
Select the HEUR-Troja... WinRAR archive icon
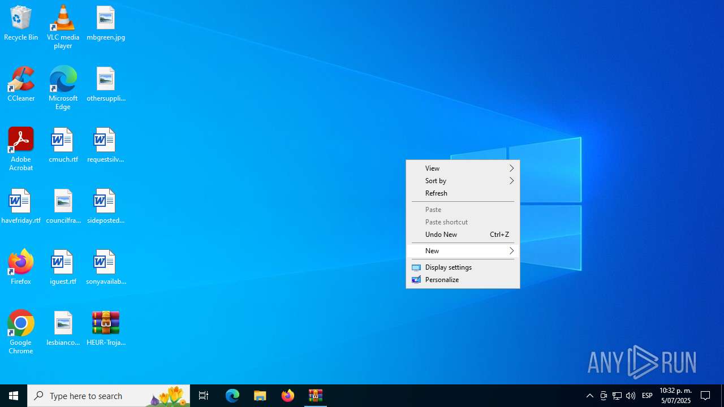tap(106, 328)
